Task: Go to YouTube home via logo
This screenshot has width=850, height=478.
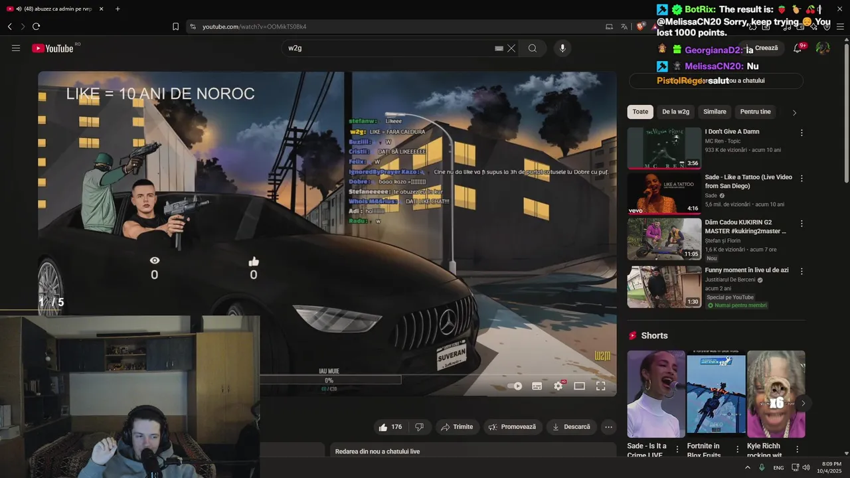Action: (52, 48)
